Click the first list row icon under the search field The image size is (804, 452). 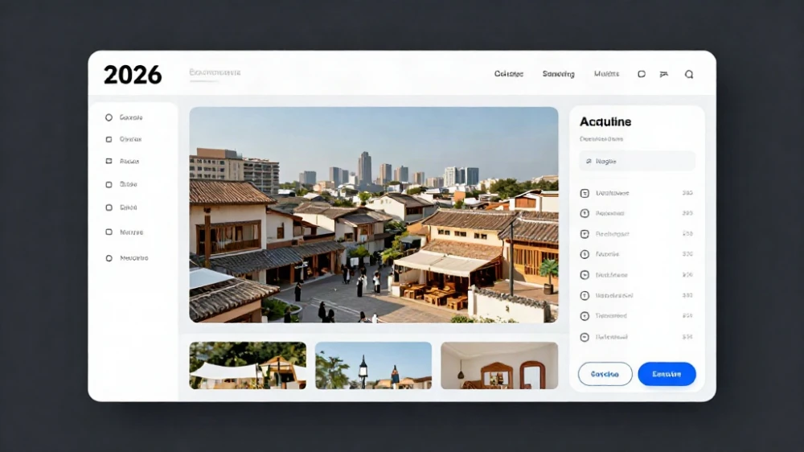point(585,193)
